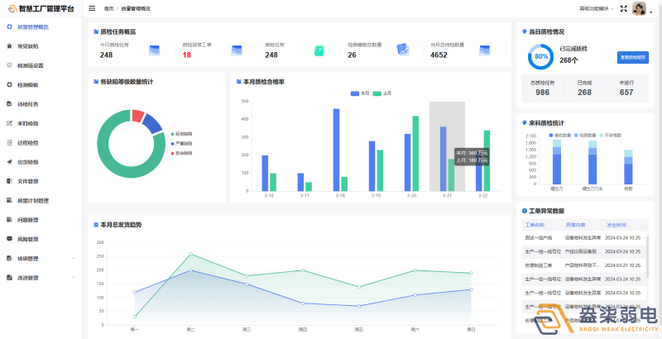
Task: Click the red value 18 under 质检异常工单
Action: tap(187, 55)
